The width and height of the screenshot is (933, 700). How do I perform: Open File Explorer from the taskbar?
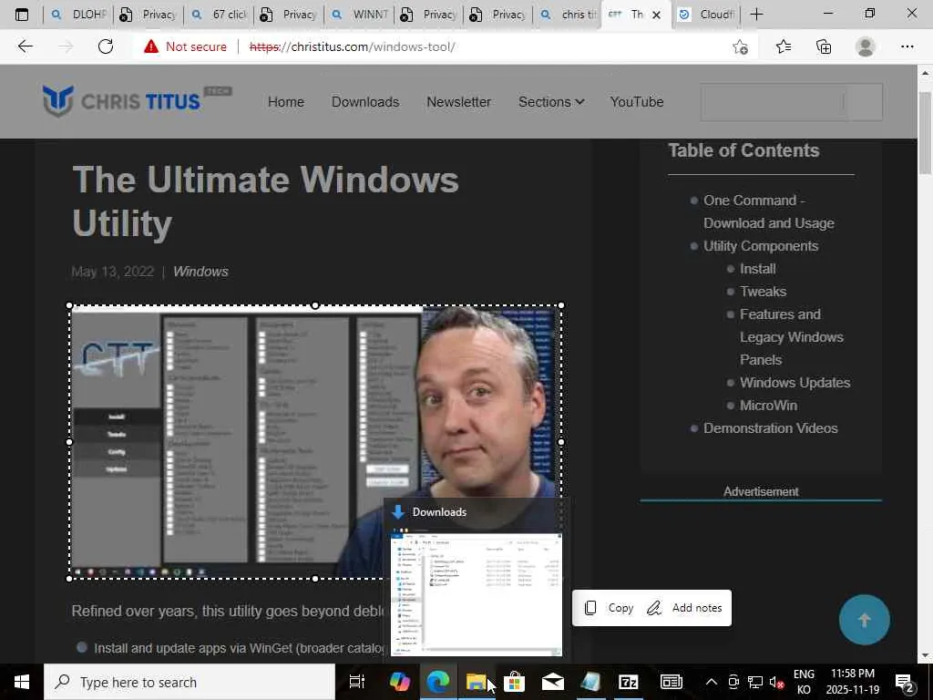[476, 682]
